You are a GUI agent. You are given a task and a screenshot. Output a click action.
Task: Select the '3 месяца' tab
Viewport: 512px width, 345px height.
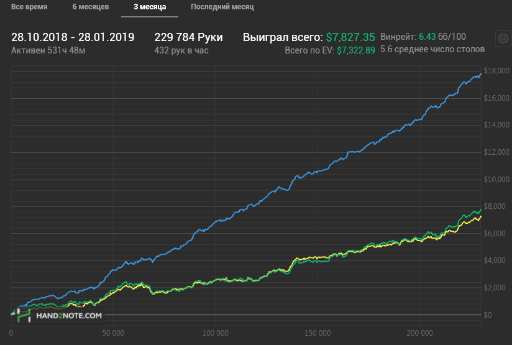point(150,7)
